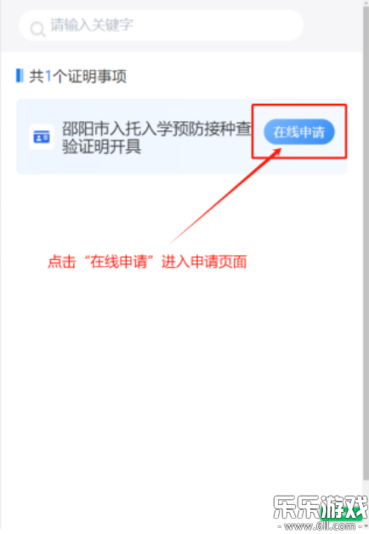
Task: Click the www.6ll.com watermark URL
Action: 320,526
